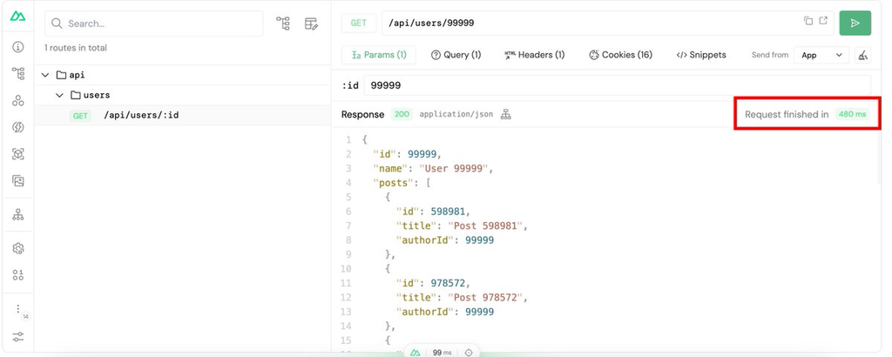Click the "1 routes in total" text

coord(76,48)
